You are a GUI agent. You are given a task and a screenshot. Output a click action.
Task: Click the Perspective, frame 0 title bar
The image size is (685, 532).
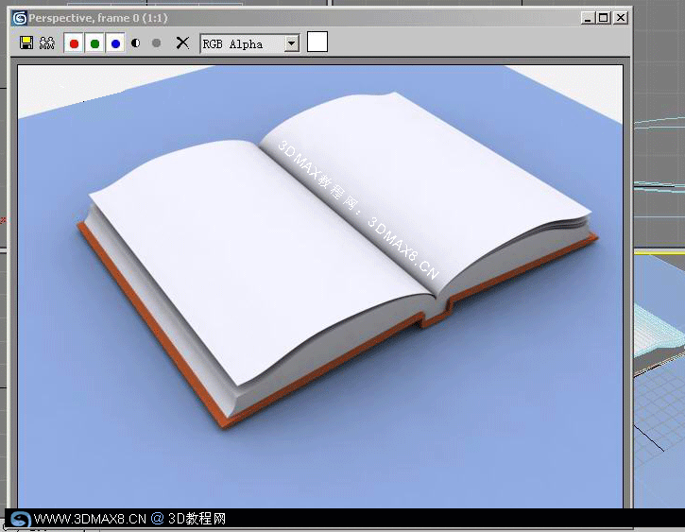283,17
